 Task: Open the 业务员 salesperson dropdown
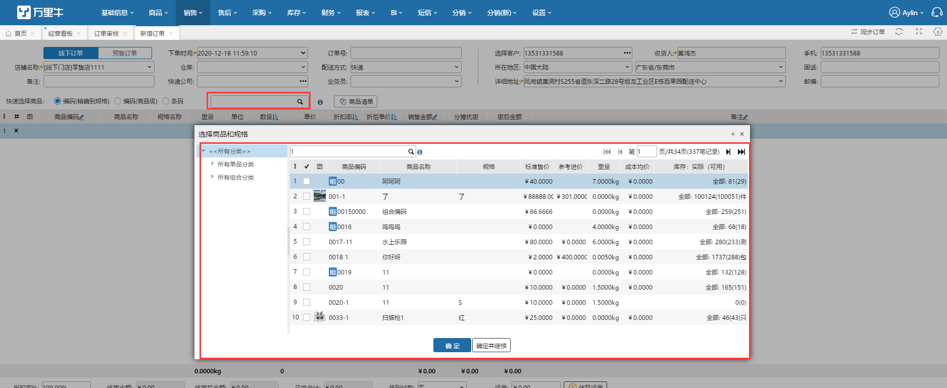click(x=457, y=81)
